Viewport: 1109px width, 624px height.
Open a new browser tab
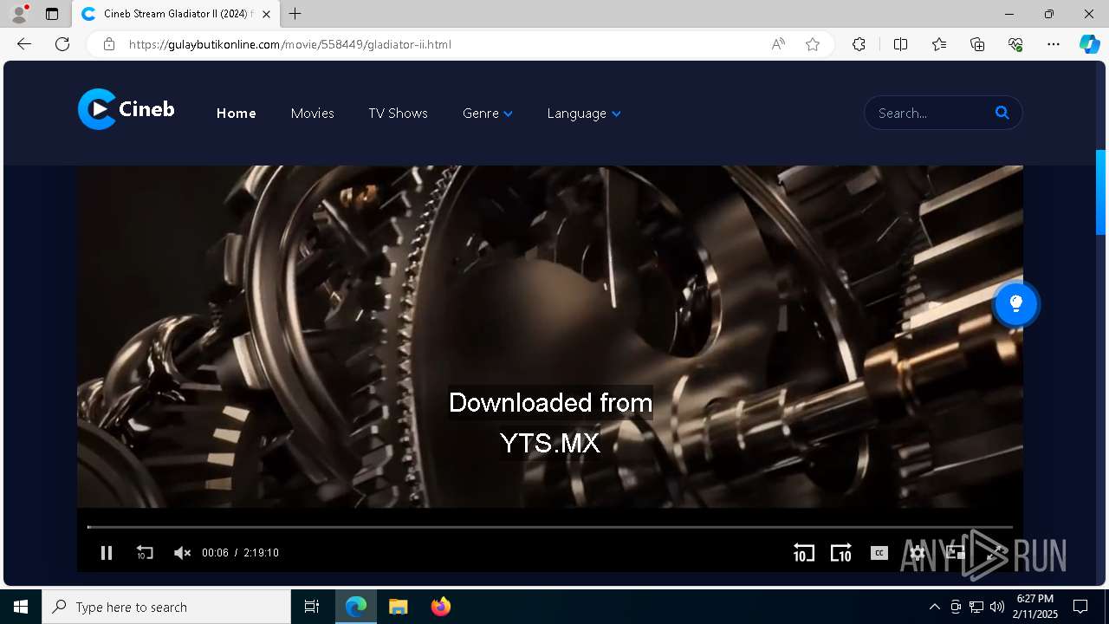pyautogui.click(x=295, y=14)
